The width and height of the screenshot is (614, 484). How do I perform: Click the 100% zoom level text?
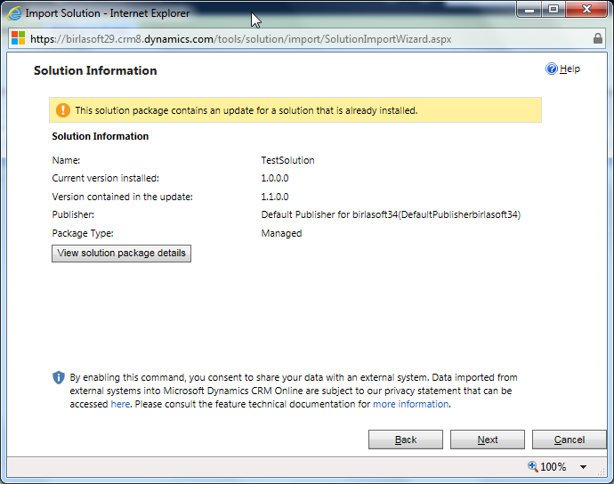(x=553, y=467)
